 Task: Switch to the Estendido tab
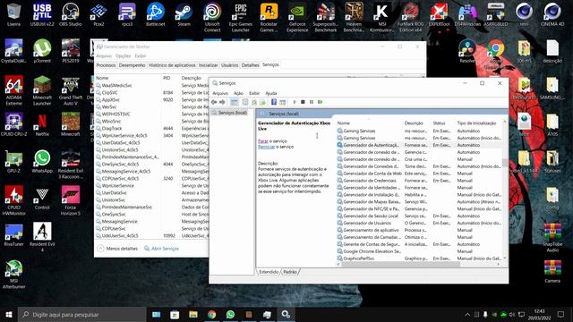click(269, 272)
